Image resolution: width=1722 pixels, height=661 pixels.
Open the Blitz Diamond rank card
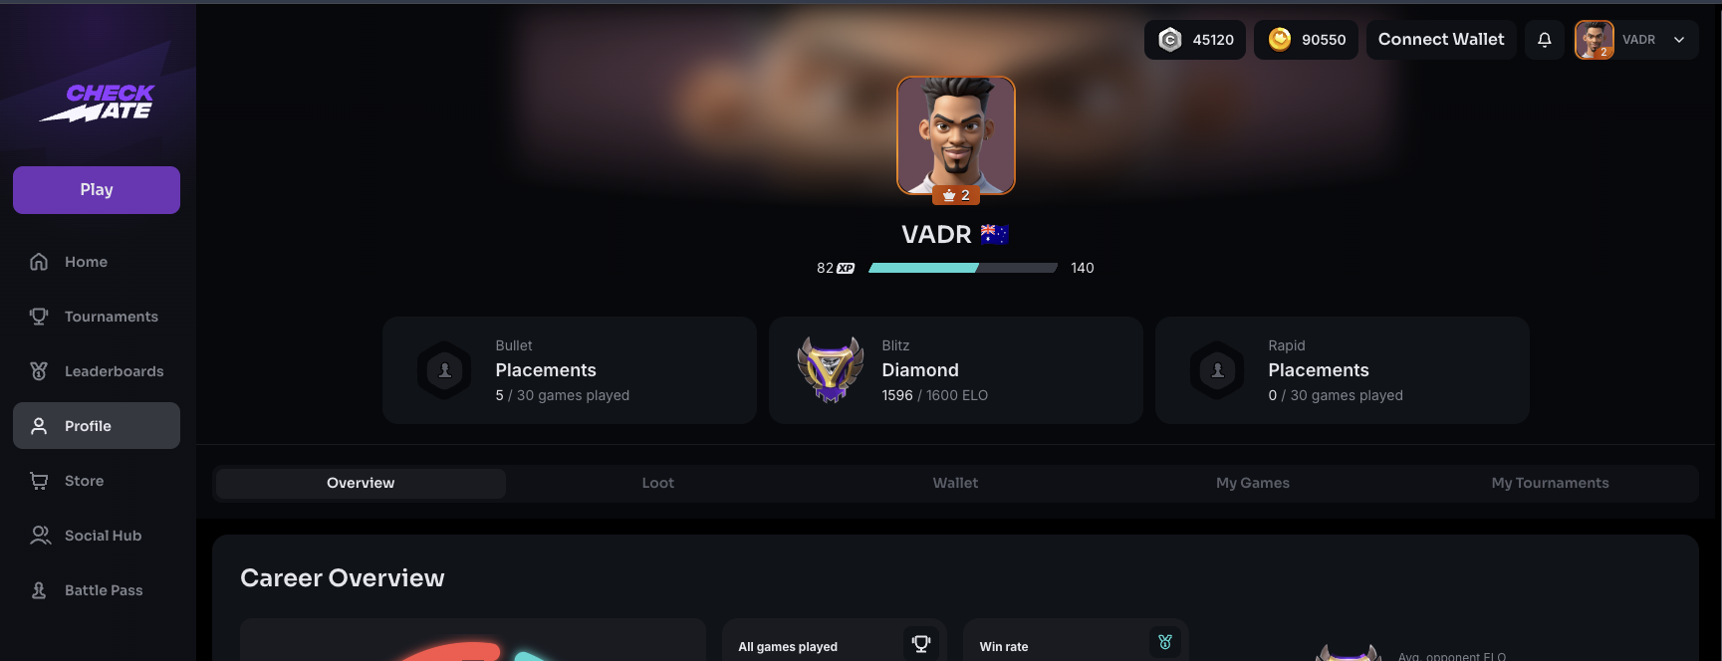[956, 370]
